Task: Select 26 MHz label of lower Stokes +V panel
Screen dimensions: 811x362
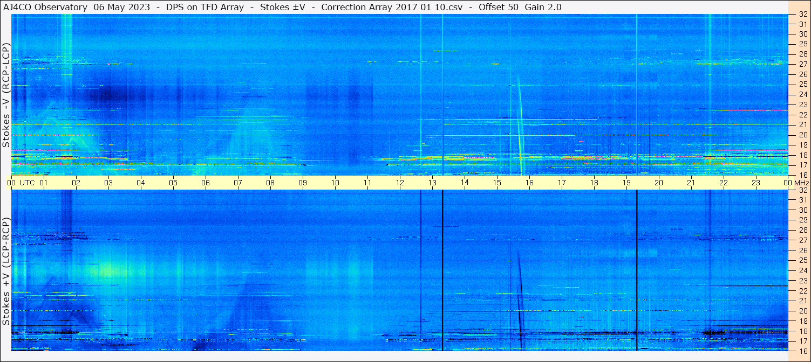Action: (x=802, y=250)
